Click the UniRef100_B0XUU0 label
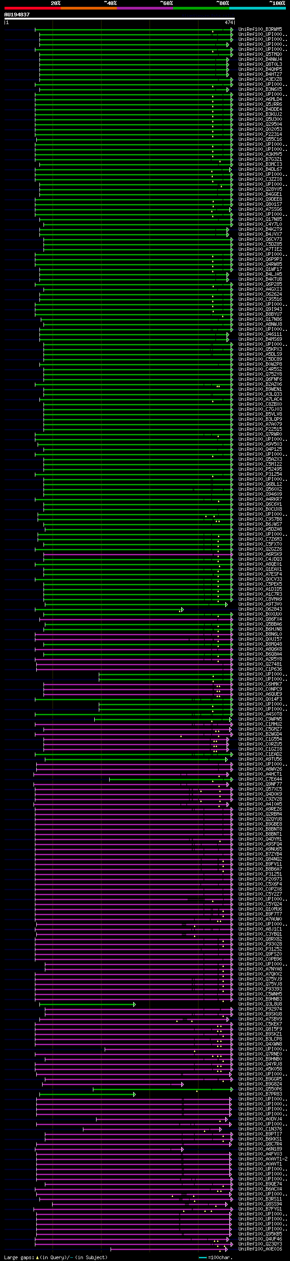Screen dimensions: 290x1261 pyautogui.click(x=260, y=614)
